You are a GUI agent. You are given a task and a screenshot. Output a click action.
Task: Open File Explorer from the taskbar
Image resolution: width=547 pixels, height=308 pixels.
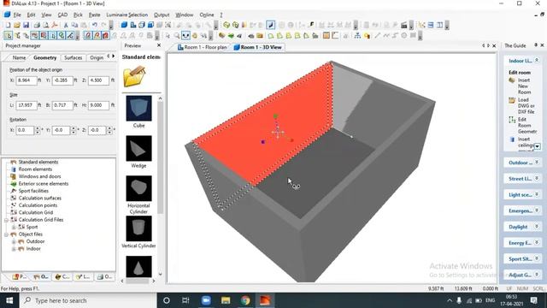point(226,300)
